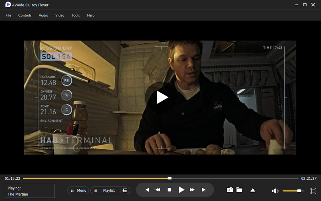Screen dimensions: 321x201
Task: Click the playback progress bar handle
Action: point(169,178)
